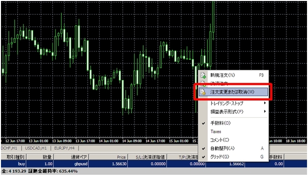This screenshot has width=308, height=186.
Task: Click the S/L:決済逆指値 column header
Action: [x=147, y=157]
